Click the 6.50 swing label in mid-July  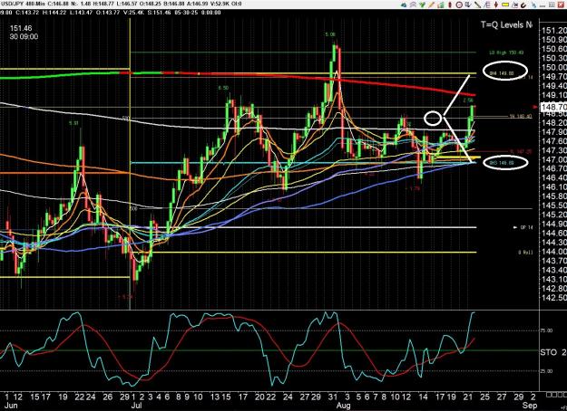pos(223,88)
